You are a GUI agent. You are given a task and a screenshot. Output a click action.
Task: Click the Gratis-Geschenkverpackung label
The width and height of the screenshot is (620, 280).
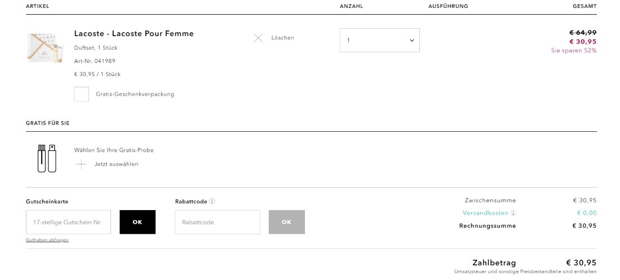pyautogui.click(x=135, y=94)
